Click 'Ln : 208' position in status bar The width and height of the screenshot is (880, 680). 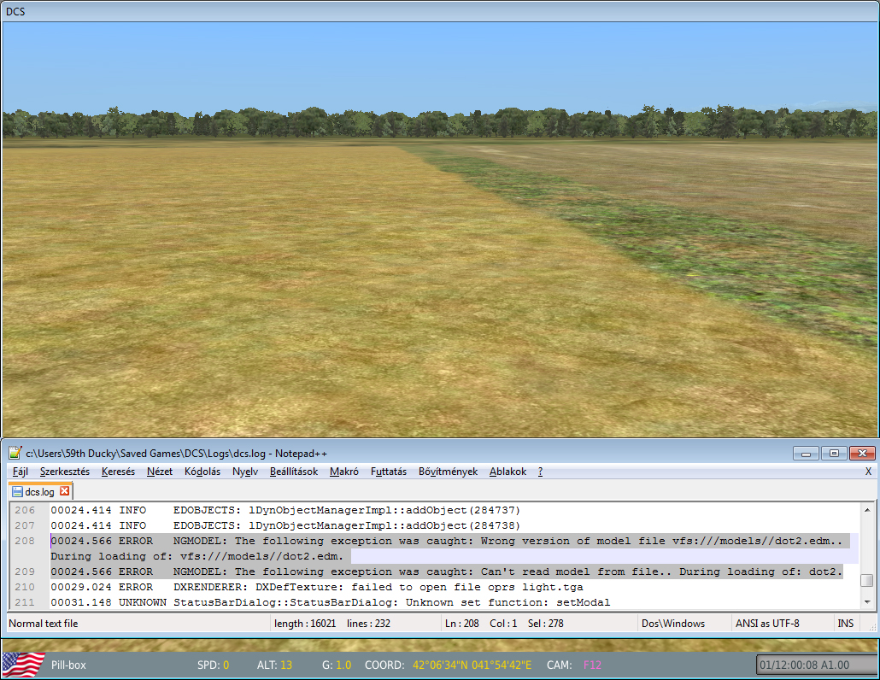click(462, 624)
